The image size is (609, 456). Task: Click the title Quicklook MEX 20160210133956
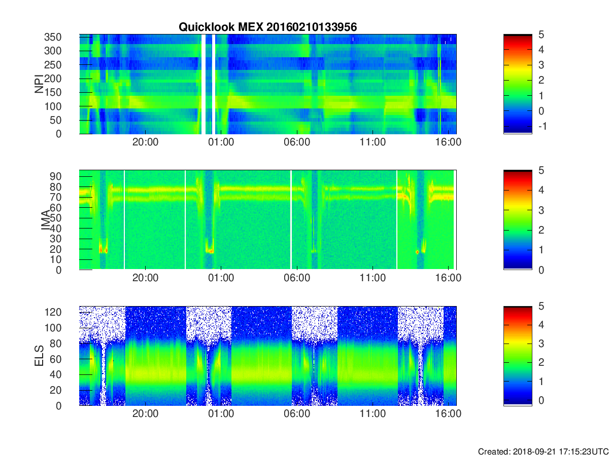[267, 27]
